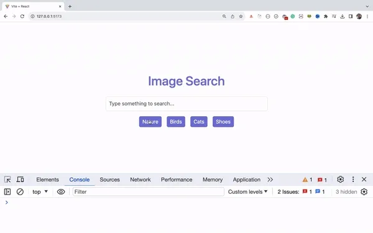The height and width of the screenshot is (233, 373).
Task: Click the red triangle extension icon
Action: pyautogui.click(x=251, y=16)
